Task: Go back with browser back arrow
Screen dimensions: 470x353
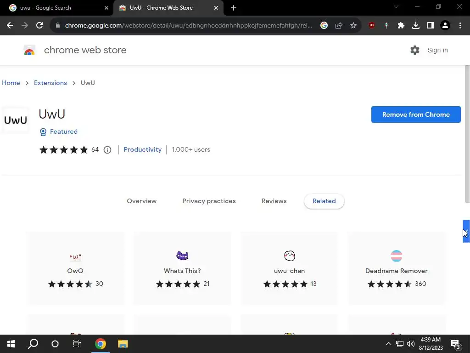Action: 10,26
